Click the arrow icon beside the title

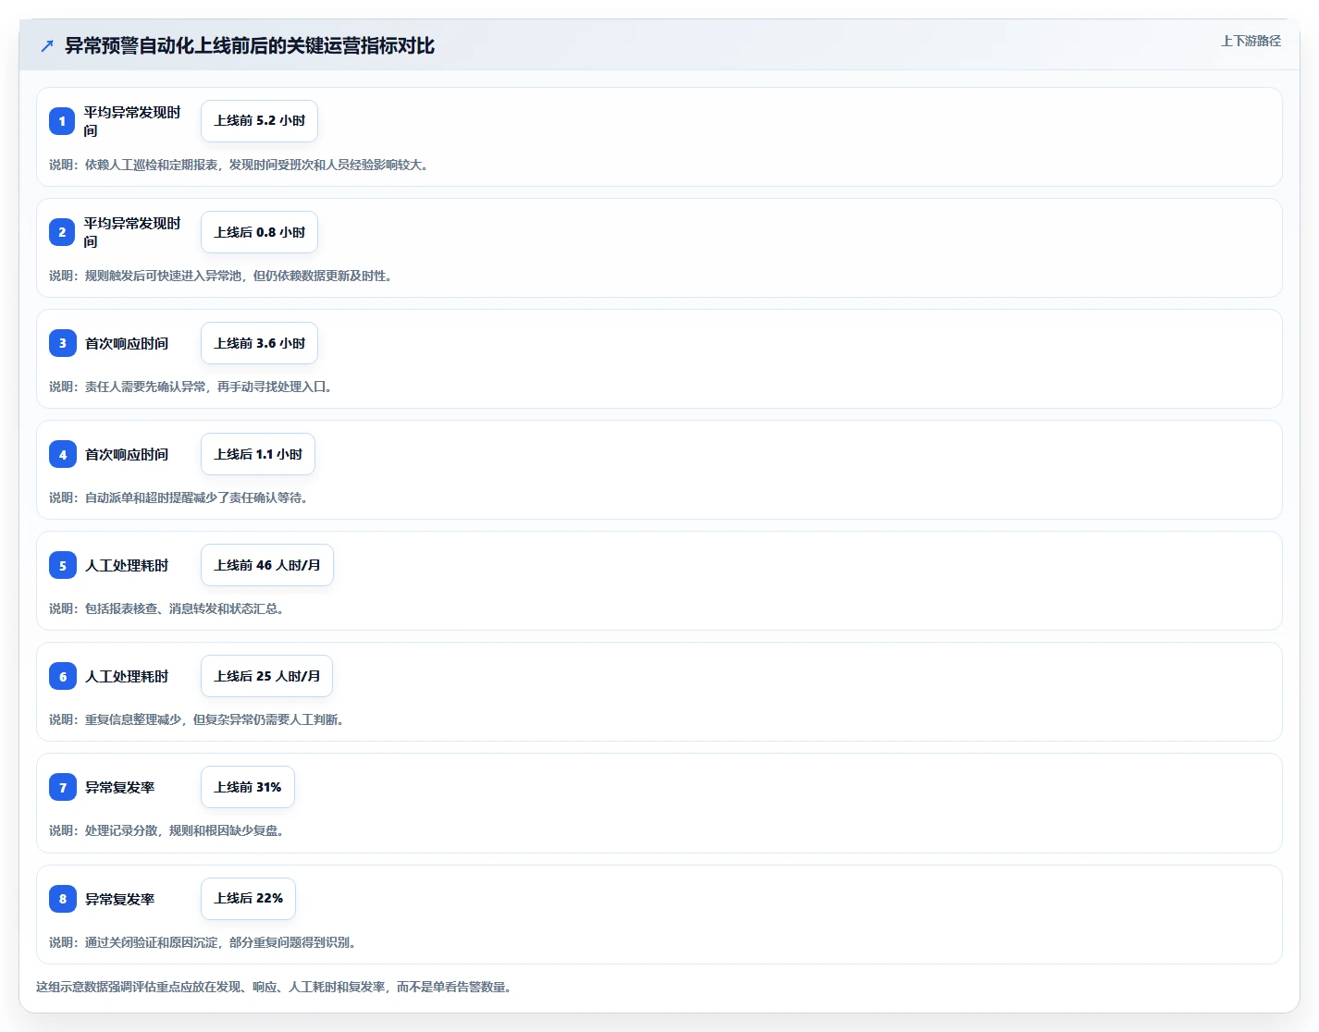coord(47,45)
